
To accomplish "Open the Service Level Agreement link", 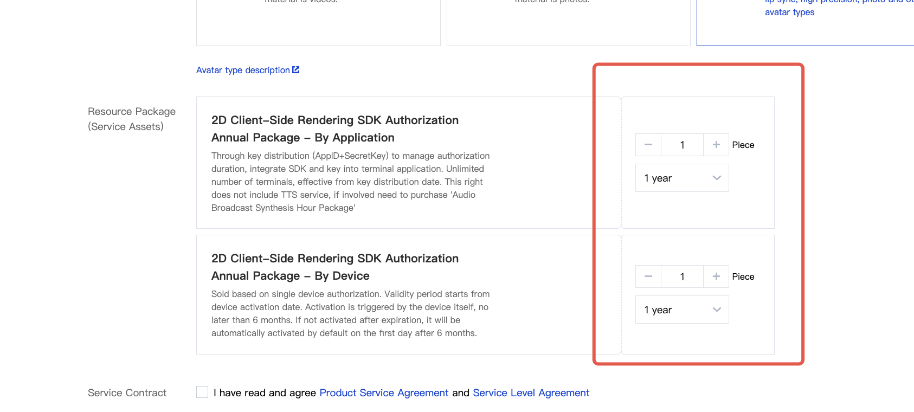I will (531, 393).
